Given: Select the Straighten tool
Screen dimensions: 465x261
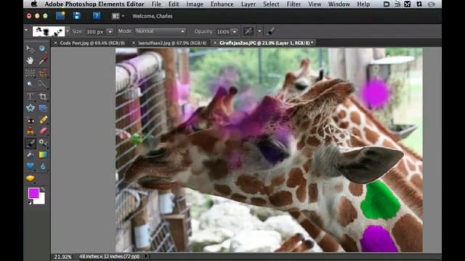Looking at the screenshot, I should (x=43, y=108).
